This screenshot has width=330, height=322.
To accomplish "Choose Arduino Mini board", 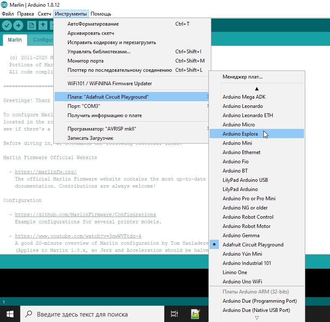I will point(257,143).
